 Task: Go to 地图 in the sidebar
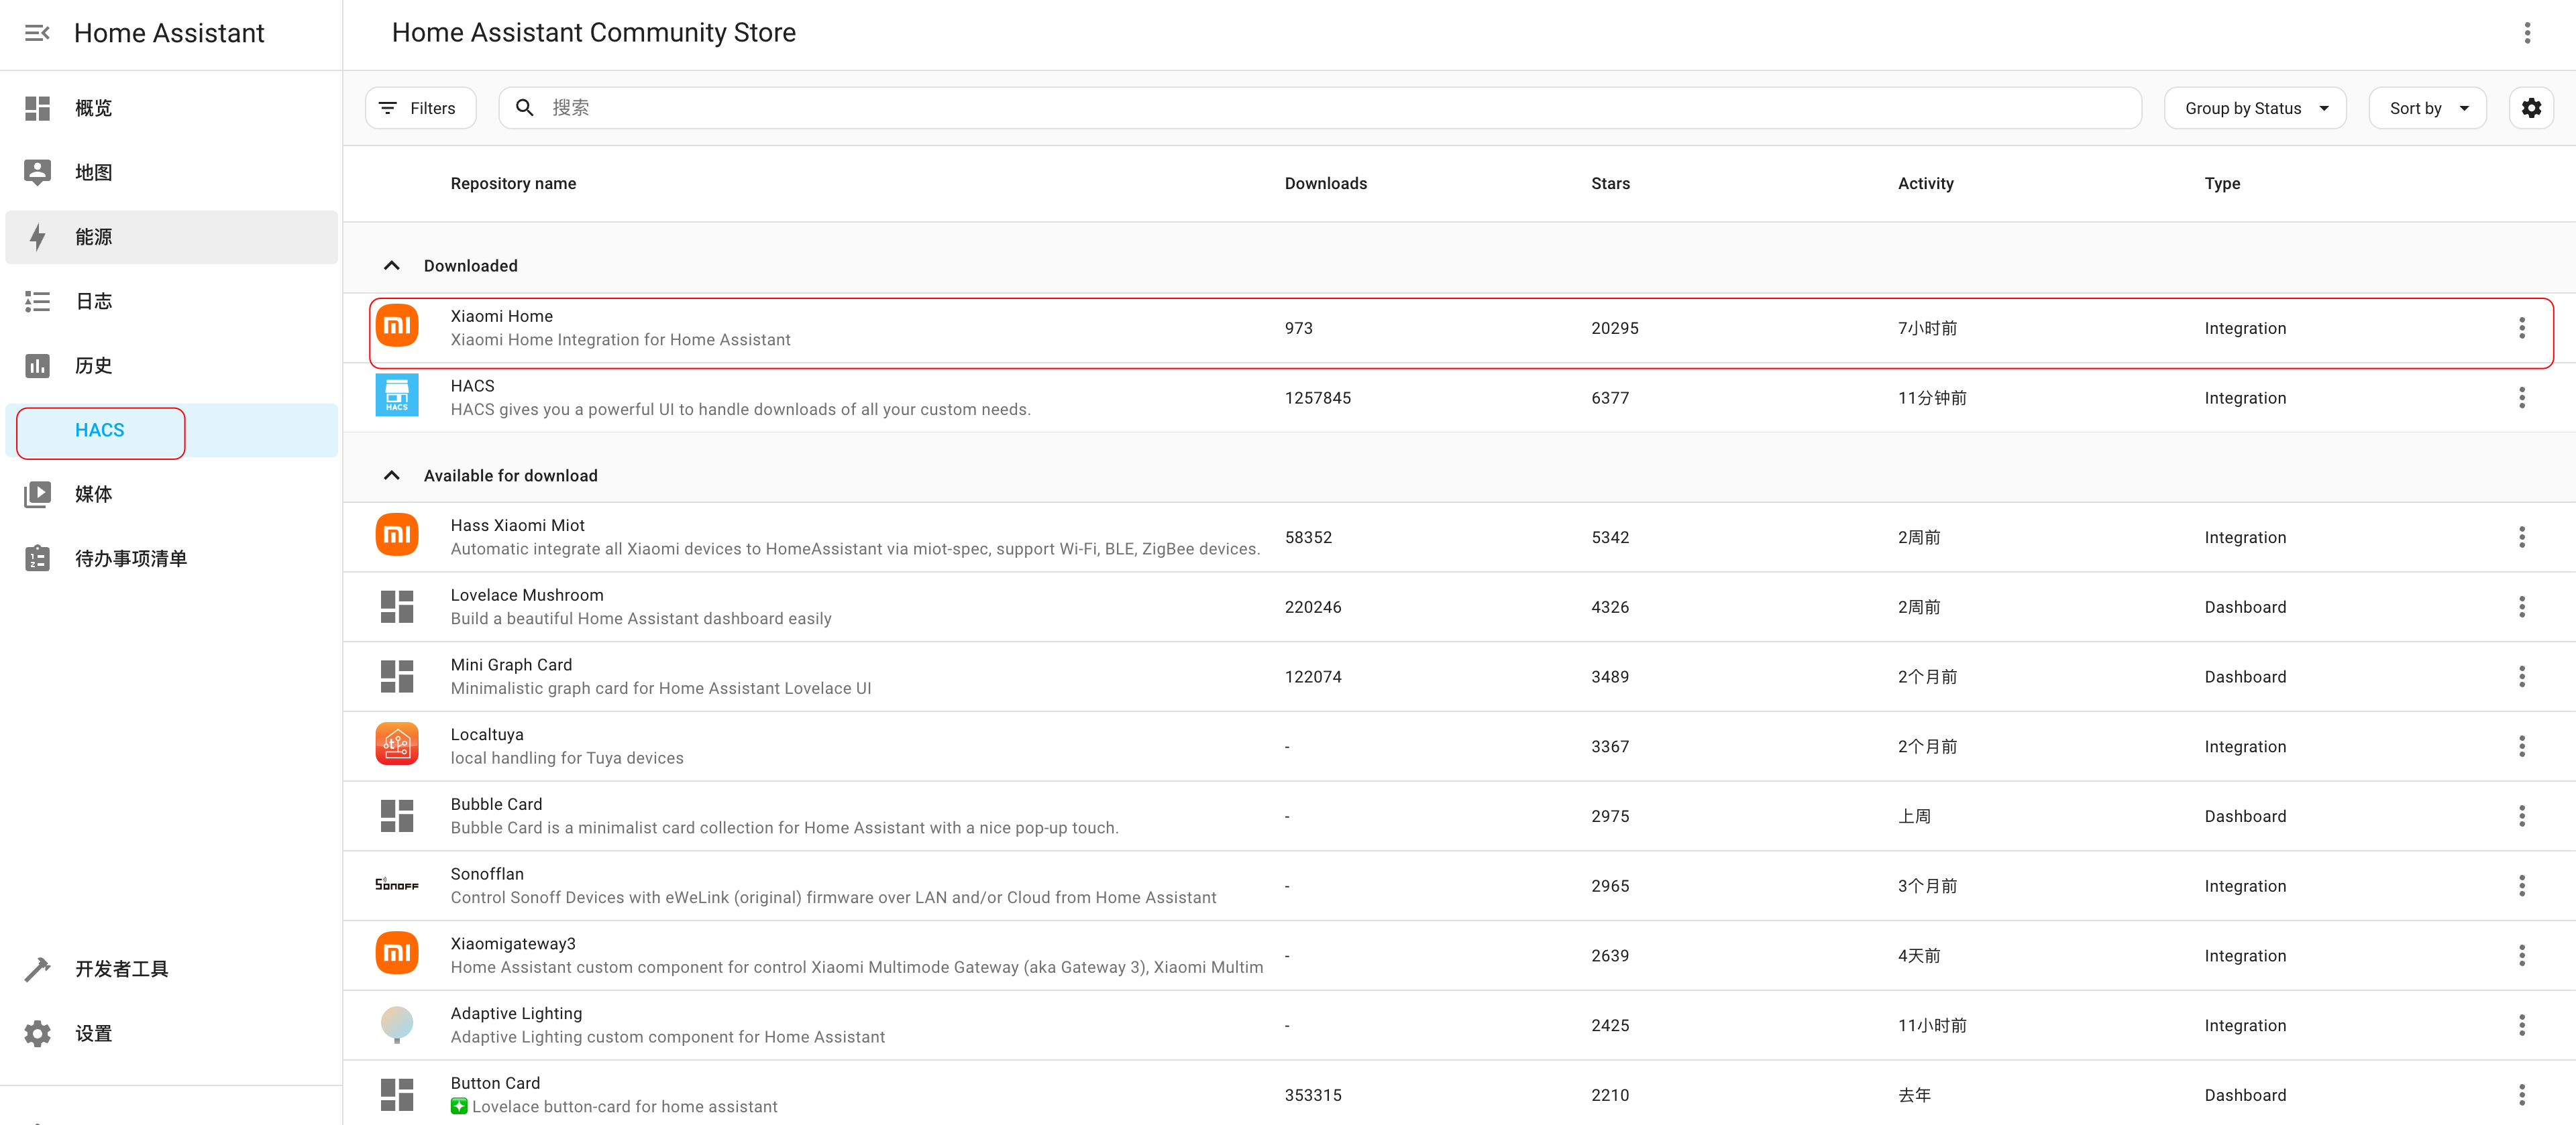pyautogui.click(x=171, y=172)
